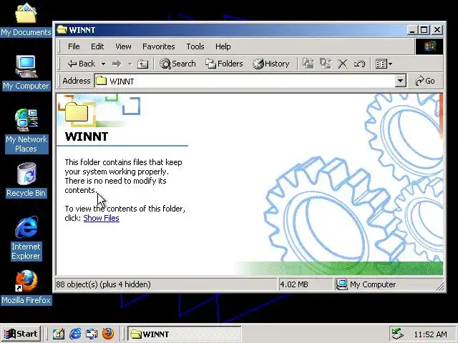Open the Help menu
The width and height of the screenshot is (458, 343).
223,46
